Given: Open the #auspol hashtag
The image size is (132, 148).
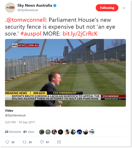Looking at the screenshot, I should click(31, 34).
